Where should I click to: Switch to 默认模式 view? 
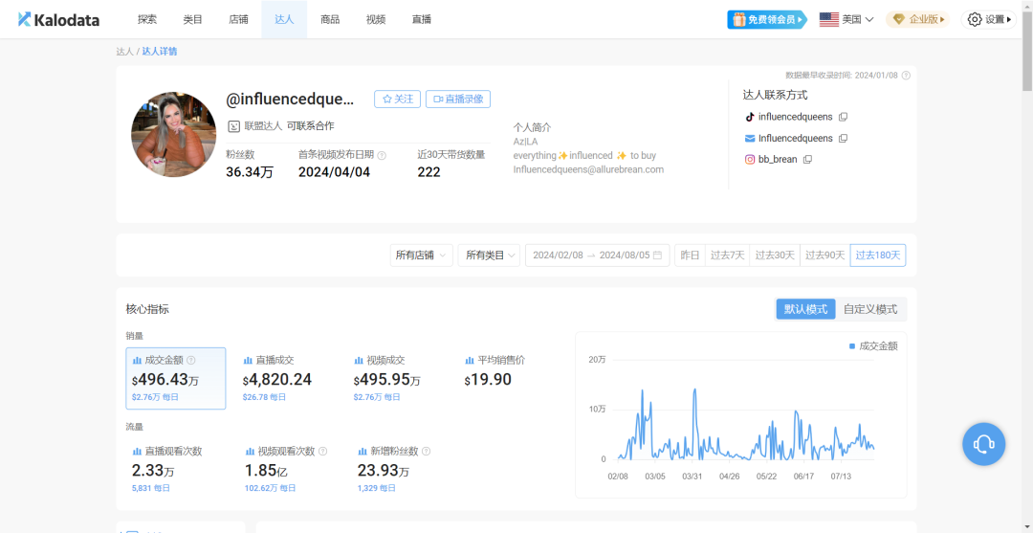pos(805,309)
